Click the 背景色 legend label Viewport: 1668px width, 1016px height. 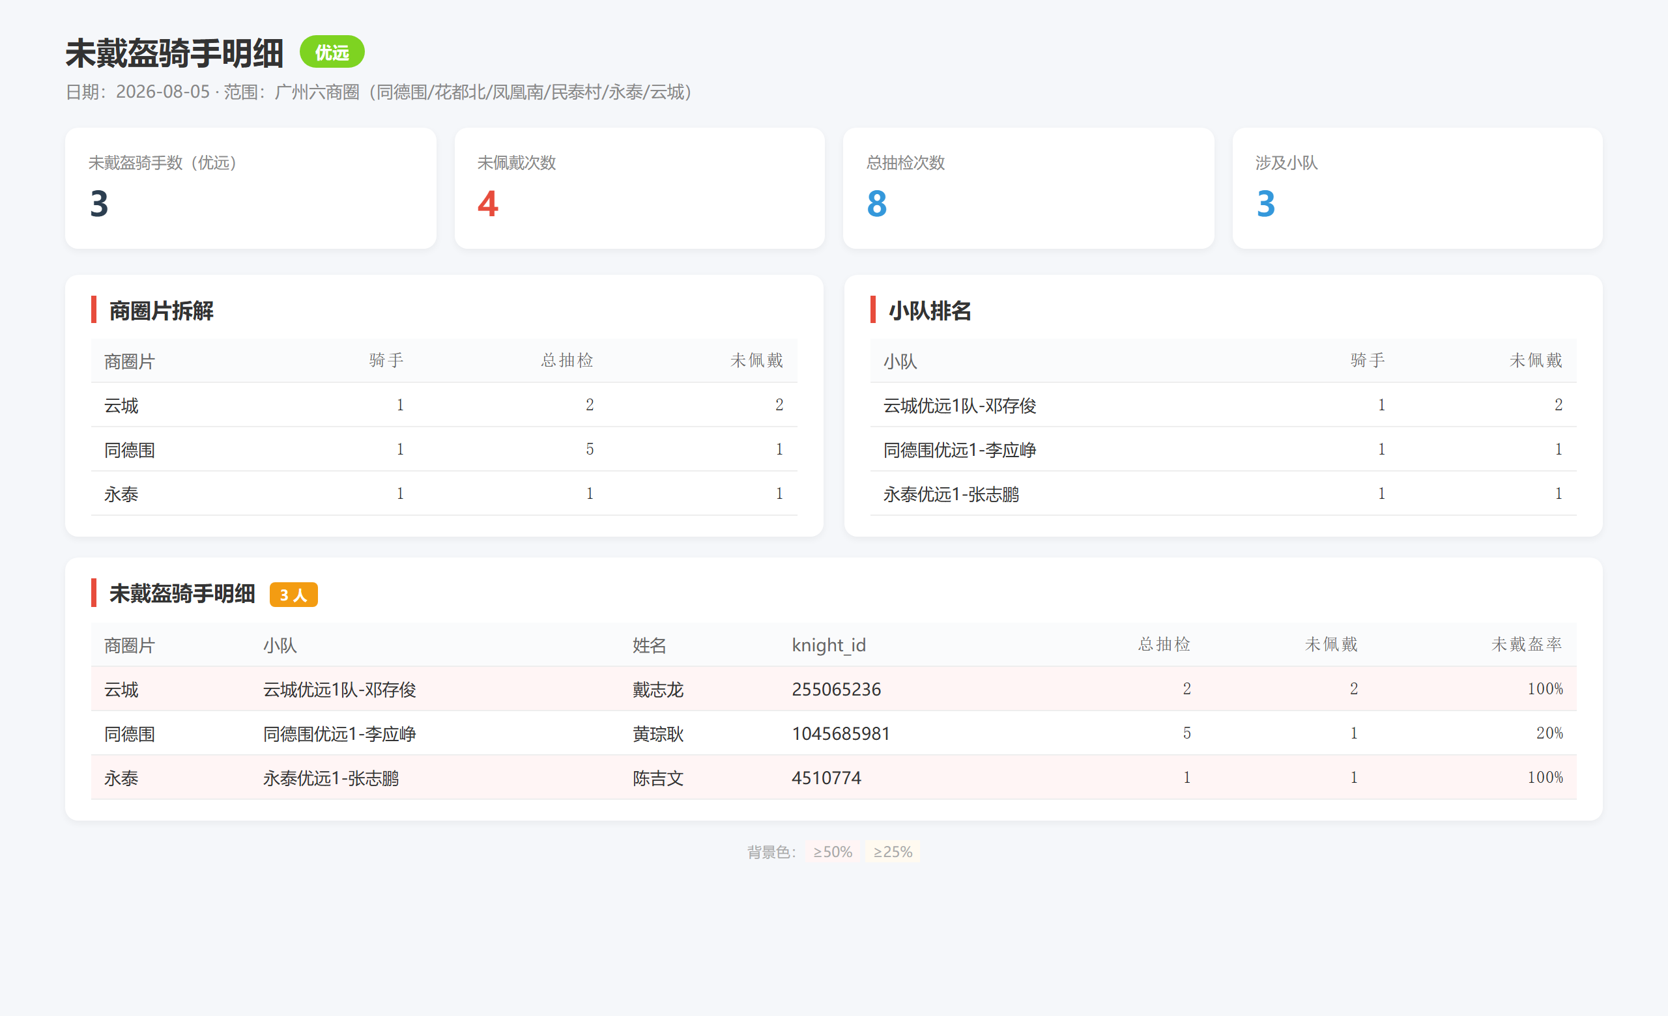771,852
